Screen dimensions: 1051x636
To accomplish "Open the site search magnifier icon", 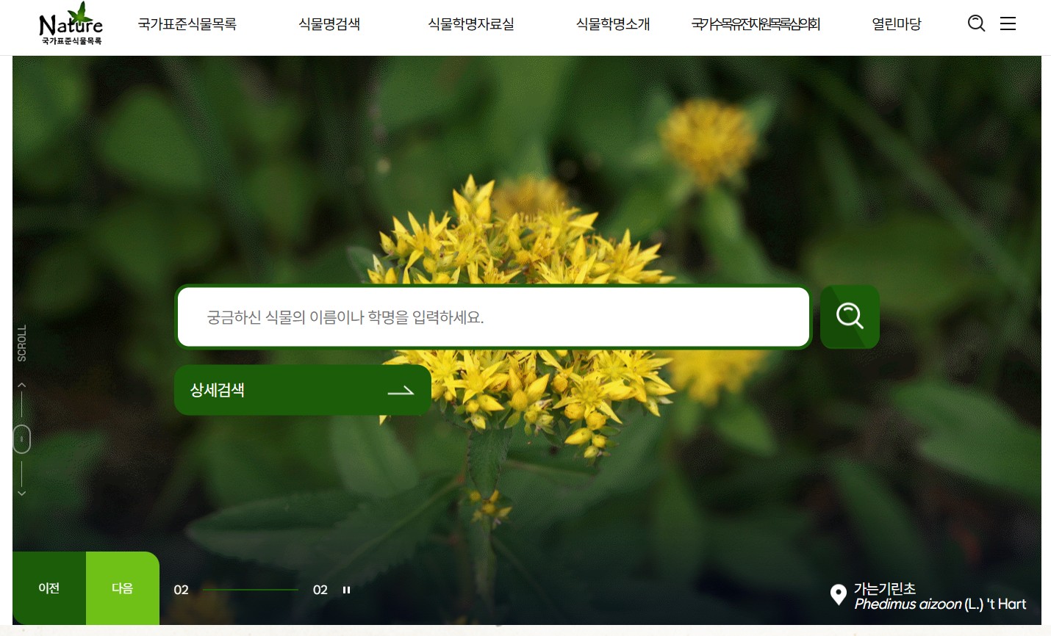I will [x=976, y=24].
